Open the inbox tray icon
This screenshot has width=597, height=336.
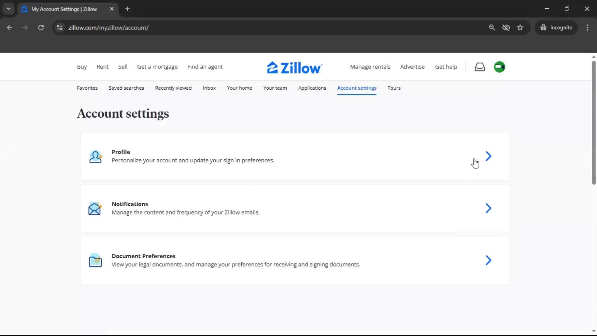click(480, 67)
